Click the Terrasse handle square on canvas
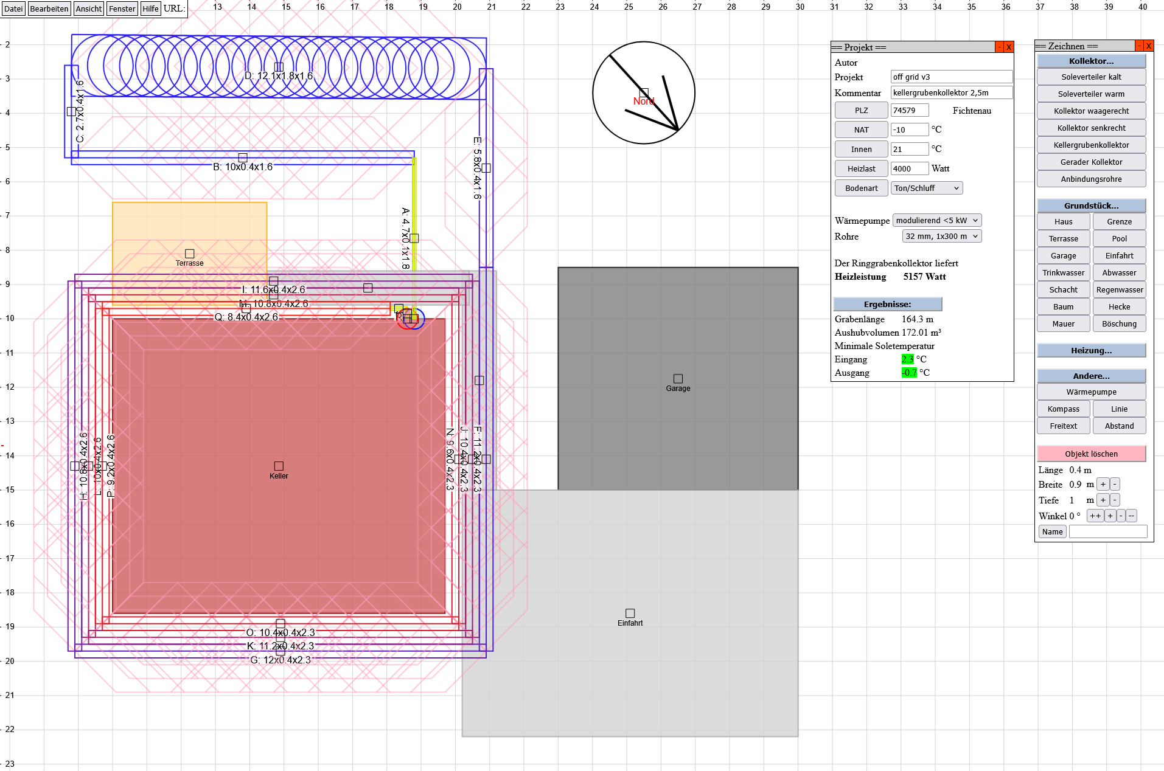Image resolution: width=1164 pixels, height=771 pixels. click(189, 254)
